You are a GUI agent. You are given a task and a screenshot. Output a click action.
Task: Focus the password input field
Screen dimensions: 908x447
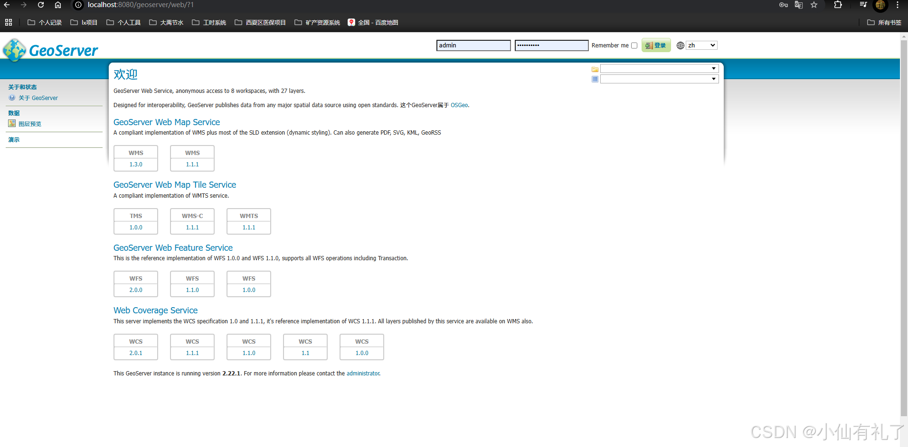[x=551, y=46]
